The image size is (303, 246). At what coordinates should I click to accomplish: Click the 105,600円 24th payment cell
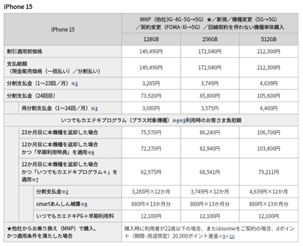(x=269, y=96)
